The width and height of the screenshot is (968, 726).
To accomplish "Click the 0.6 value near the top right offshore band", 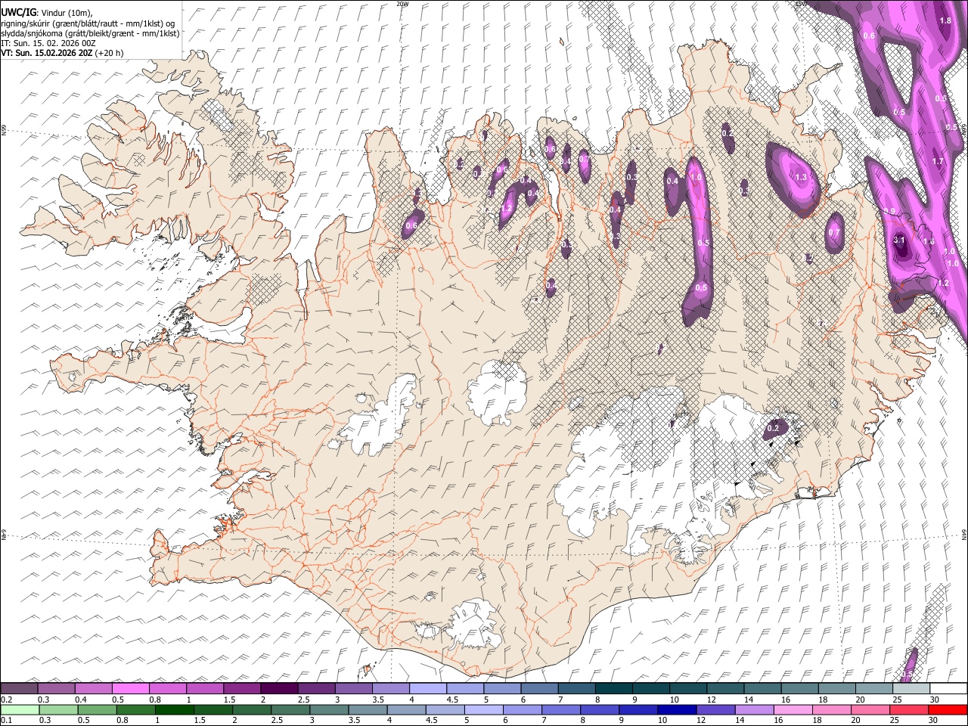I will (x=869, y=36).
